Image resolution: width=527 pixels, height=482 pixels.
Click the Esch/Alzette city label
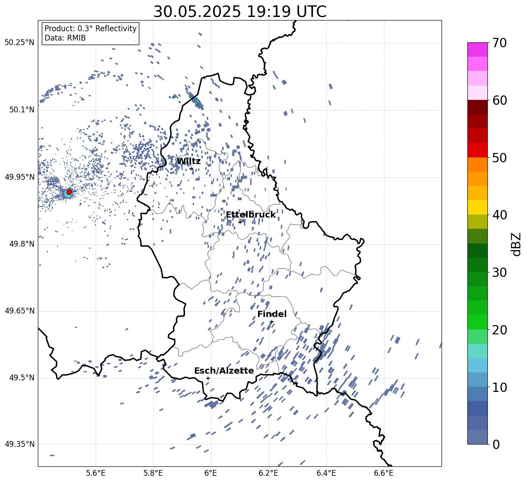[x=224, y=371]
